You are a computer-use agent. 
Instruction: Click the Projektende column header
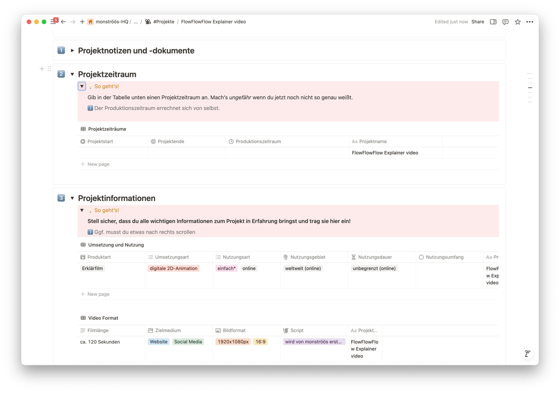click(x=186, y=142)
